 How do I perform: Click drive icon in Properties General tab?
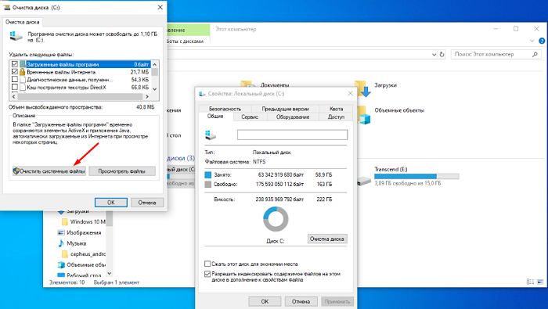coord(211,135)
